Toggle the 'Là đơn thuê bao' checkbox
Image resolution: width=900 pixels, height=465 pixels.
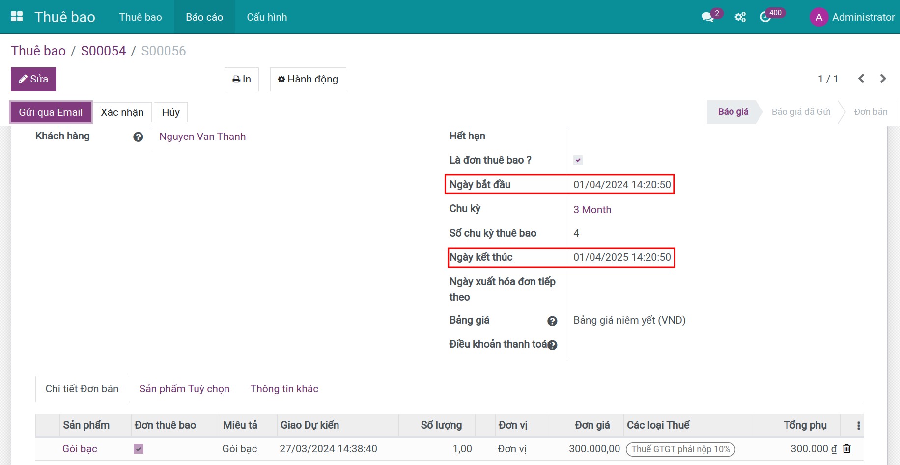[x=578, y=160]
